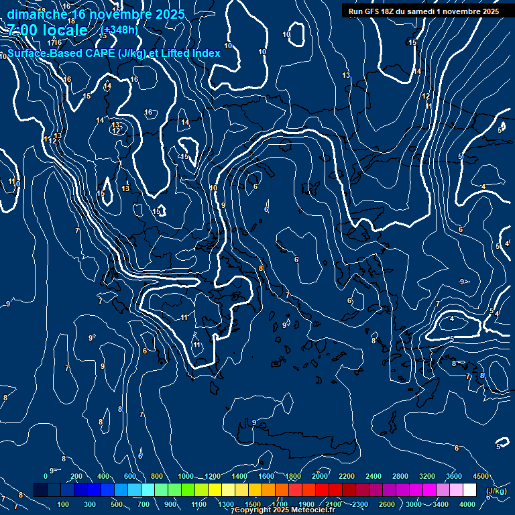Choose the pale pink swatch between 3600 and 4000
This screenshot has height=515, width=515.
456,490
